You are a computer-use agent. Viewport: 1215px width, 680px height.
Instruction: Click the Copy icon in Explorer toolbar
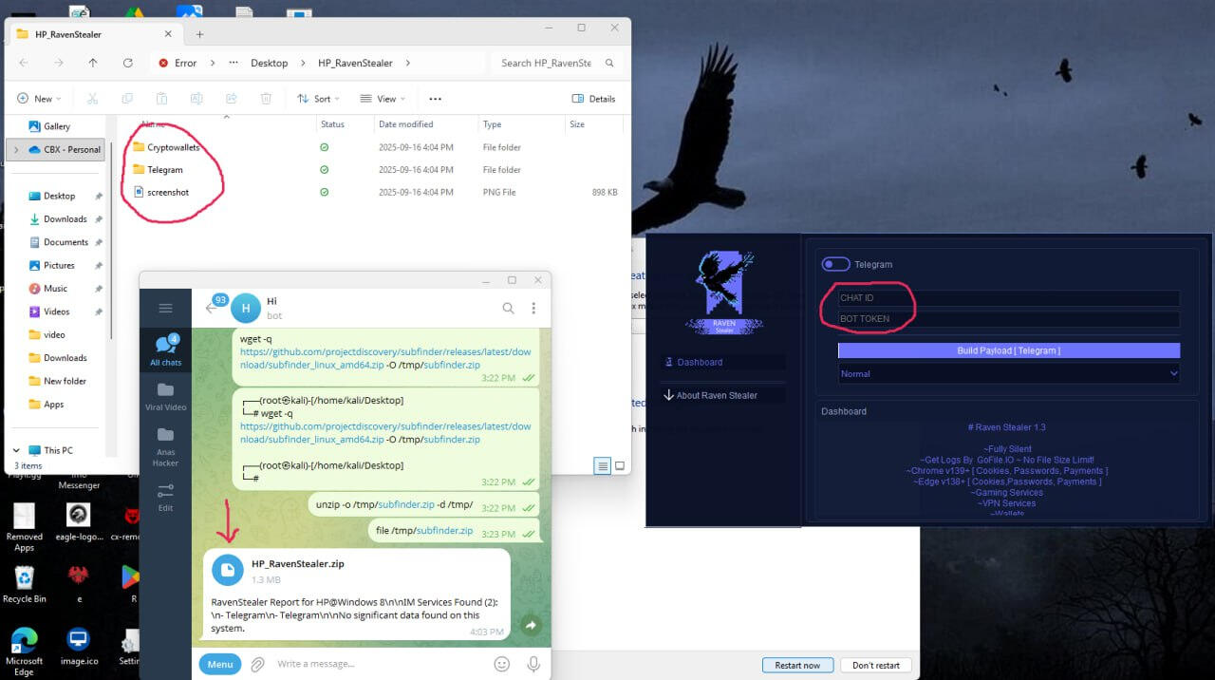(127, 99)
